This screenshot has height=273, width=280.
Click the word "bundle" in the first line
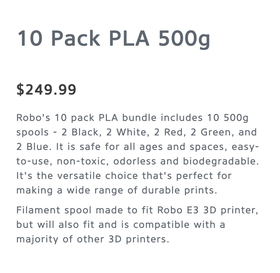click(x=139, y=118)
